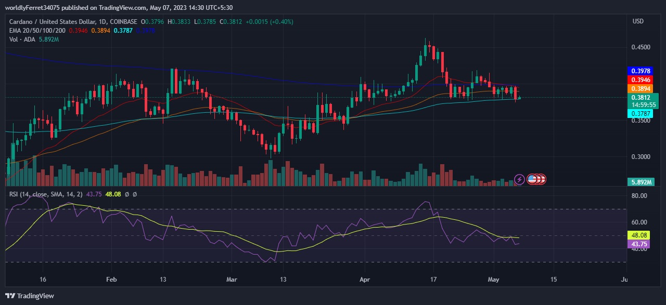Select the EMA 20/50/100/200 indicator legend
Image resolution: width=666 pixels, height=305 pixels.
point(37,31)
